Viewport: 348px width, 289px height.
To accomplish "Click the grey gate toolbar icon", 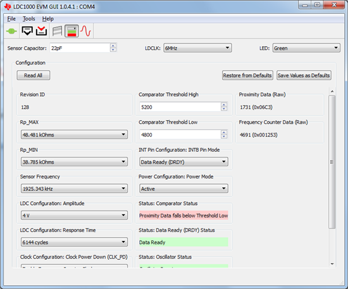I will (x=57, y=31).
